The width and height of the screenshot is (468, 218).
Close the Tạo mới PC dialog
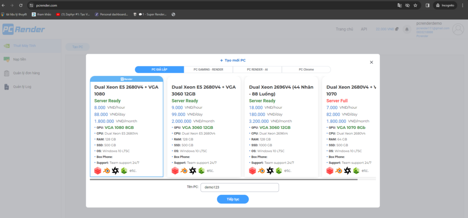click(371, 62)
